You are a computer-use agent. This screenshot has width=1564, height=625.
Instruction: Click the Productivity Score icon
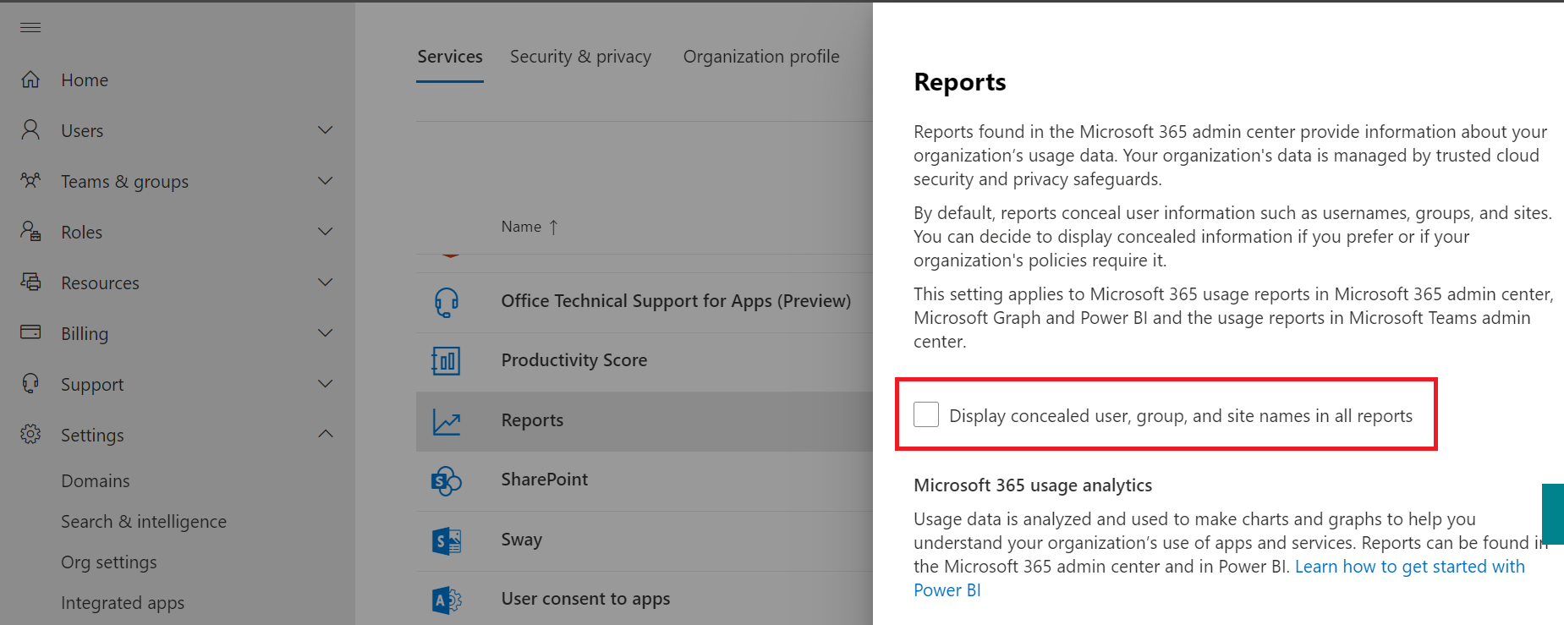[447, 361]
